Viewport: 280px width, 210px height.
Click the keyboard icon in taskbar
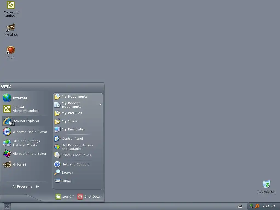(240, 206)
